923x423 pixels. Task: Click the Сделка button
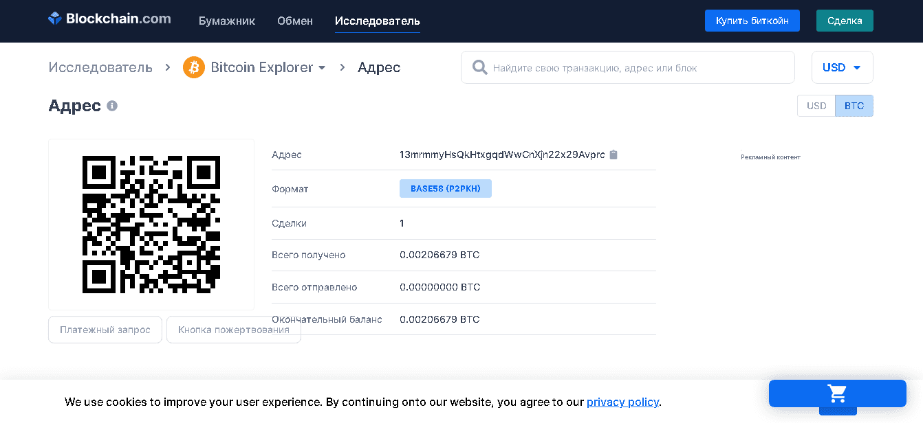coord(845,21)
